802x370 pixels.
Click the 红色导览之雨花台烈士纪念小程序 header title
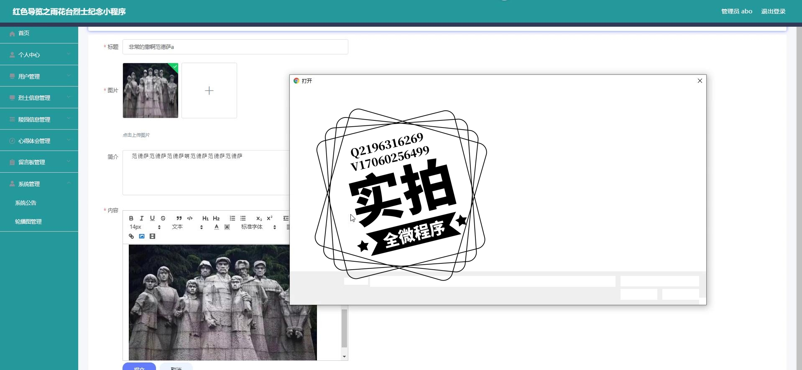pyautogui.click(x=69, y=12)
